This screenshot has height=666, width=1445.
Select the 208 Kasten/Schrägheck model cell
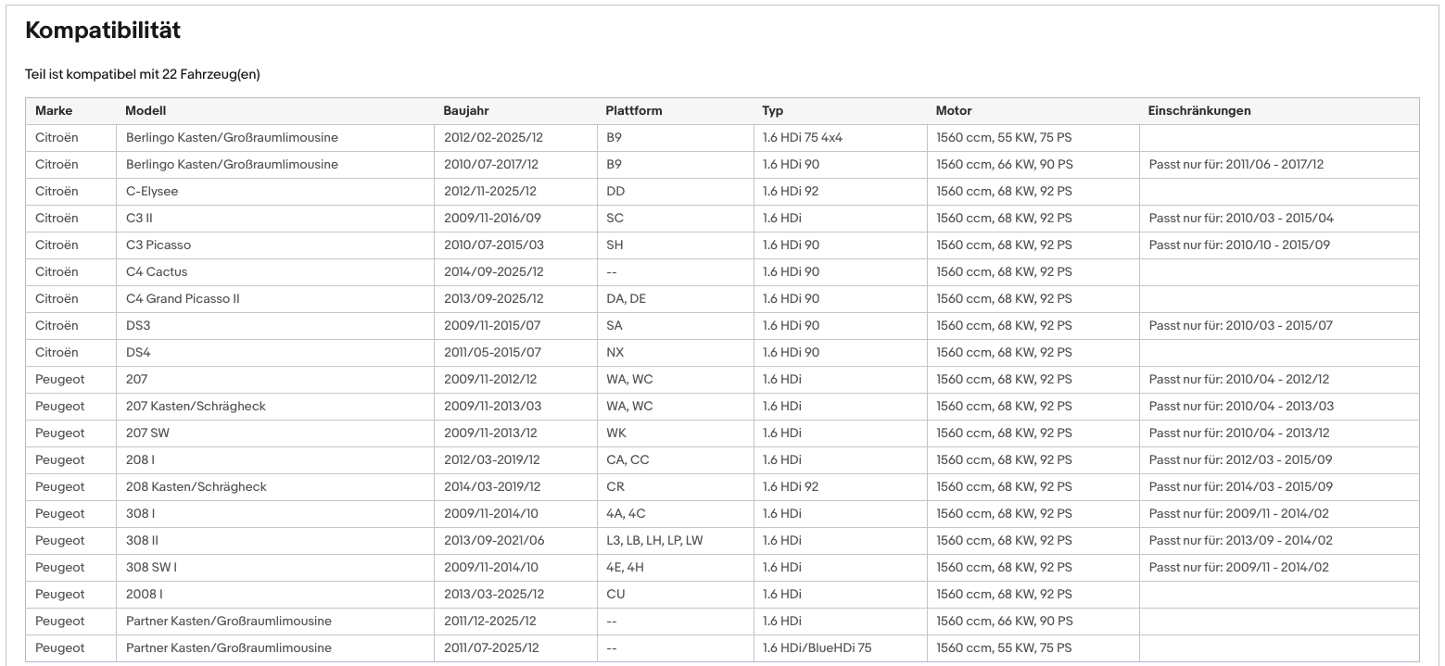275,487
